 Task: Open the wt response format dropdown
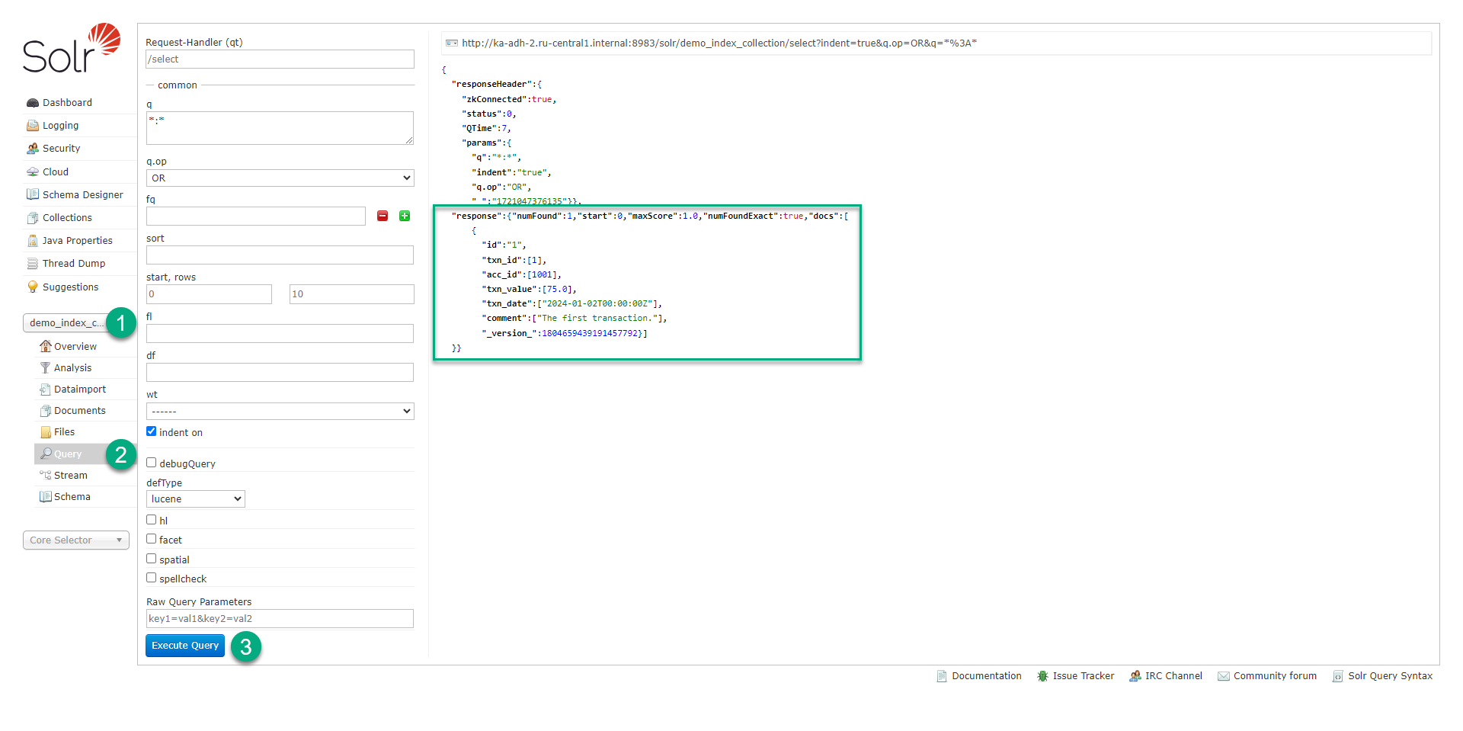point(280,412)
